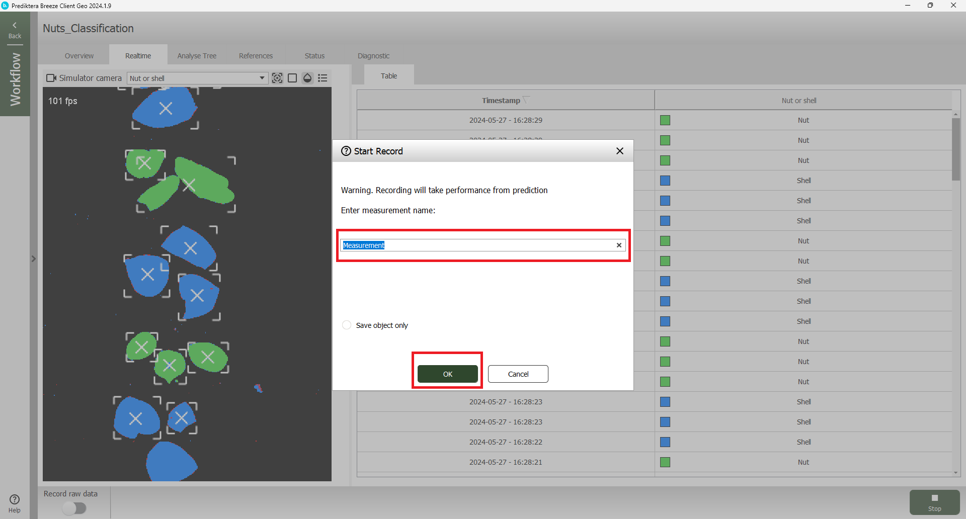Open the Diagnostic tab
The height and width of the screenshot is (519, 966).
coord(373,56)
